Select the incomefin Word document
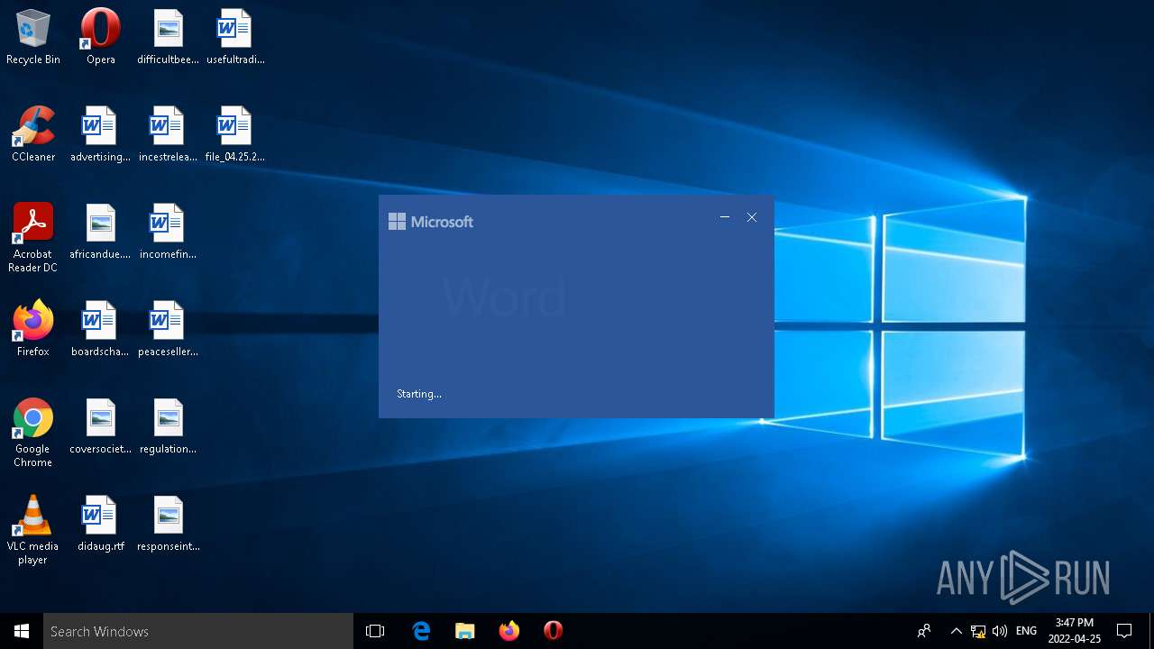The width and height of the screenshot is (1154, 649). click(169, 232)
